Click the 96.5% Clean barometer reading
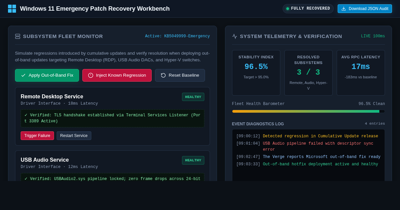The image size is (400, 210). pos(372,104)
